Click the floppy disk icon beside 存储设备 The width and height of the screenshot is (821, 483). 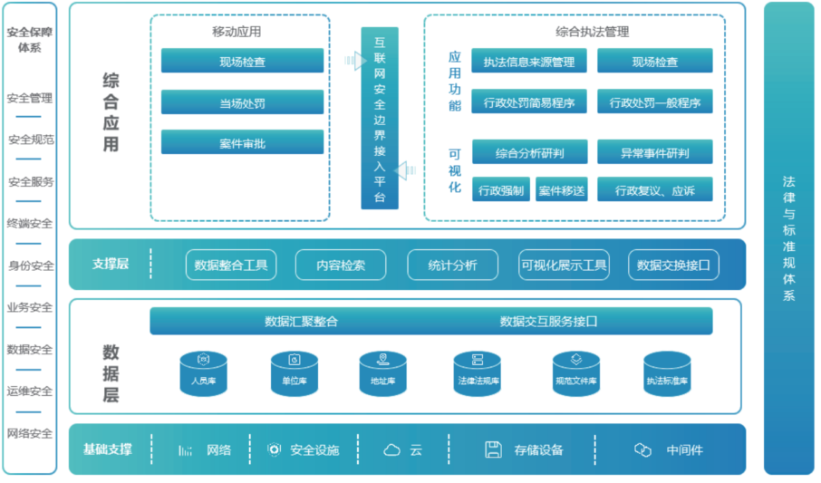tap(493, 449)
